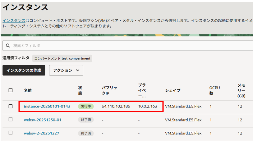Click the シェイプ column header
253x141 pixels.
pos(172,90)
